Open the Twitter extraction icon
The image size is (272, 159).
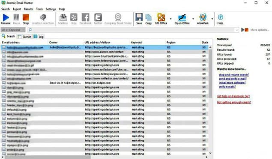pos(98,17)
